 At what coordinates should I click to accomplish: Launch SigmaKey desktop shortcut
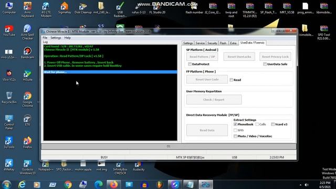pyautogui.click(x=65, y=8)
